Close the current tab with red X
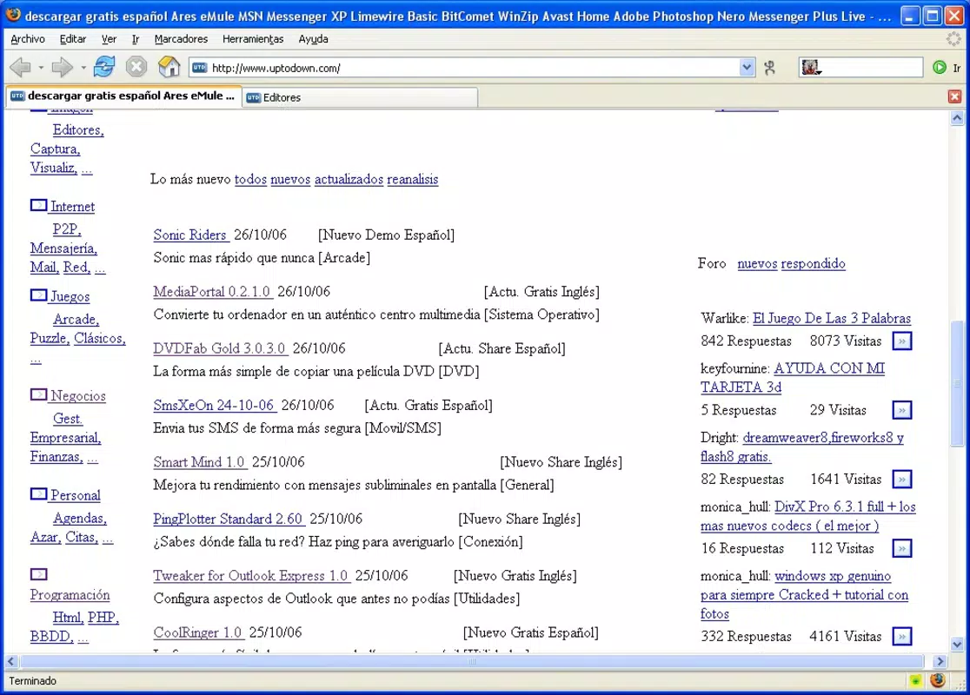 [954, 96]
